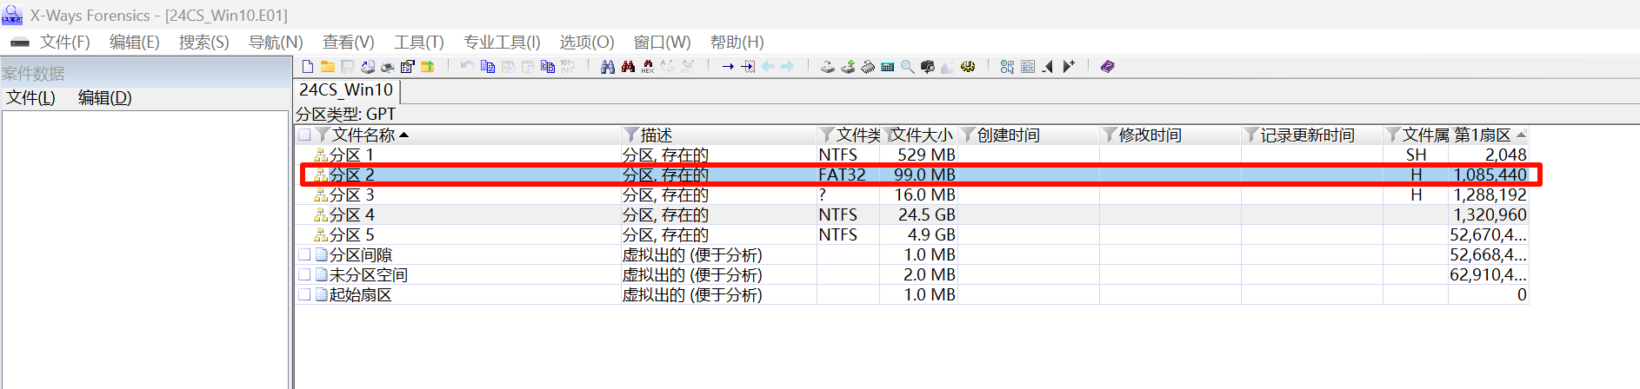Screen dimensions: 1640x389
Task: Click the 未分区空间 file name
Action: pyautogui.click(x=369, y=274)
